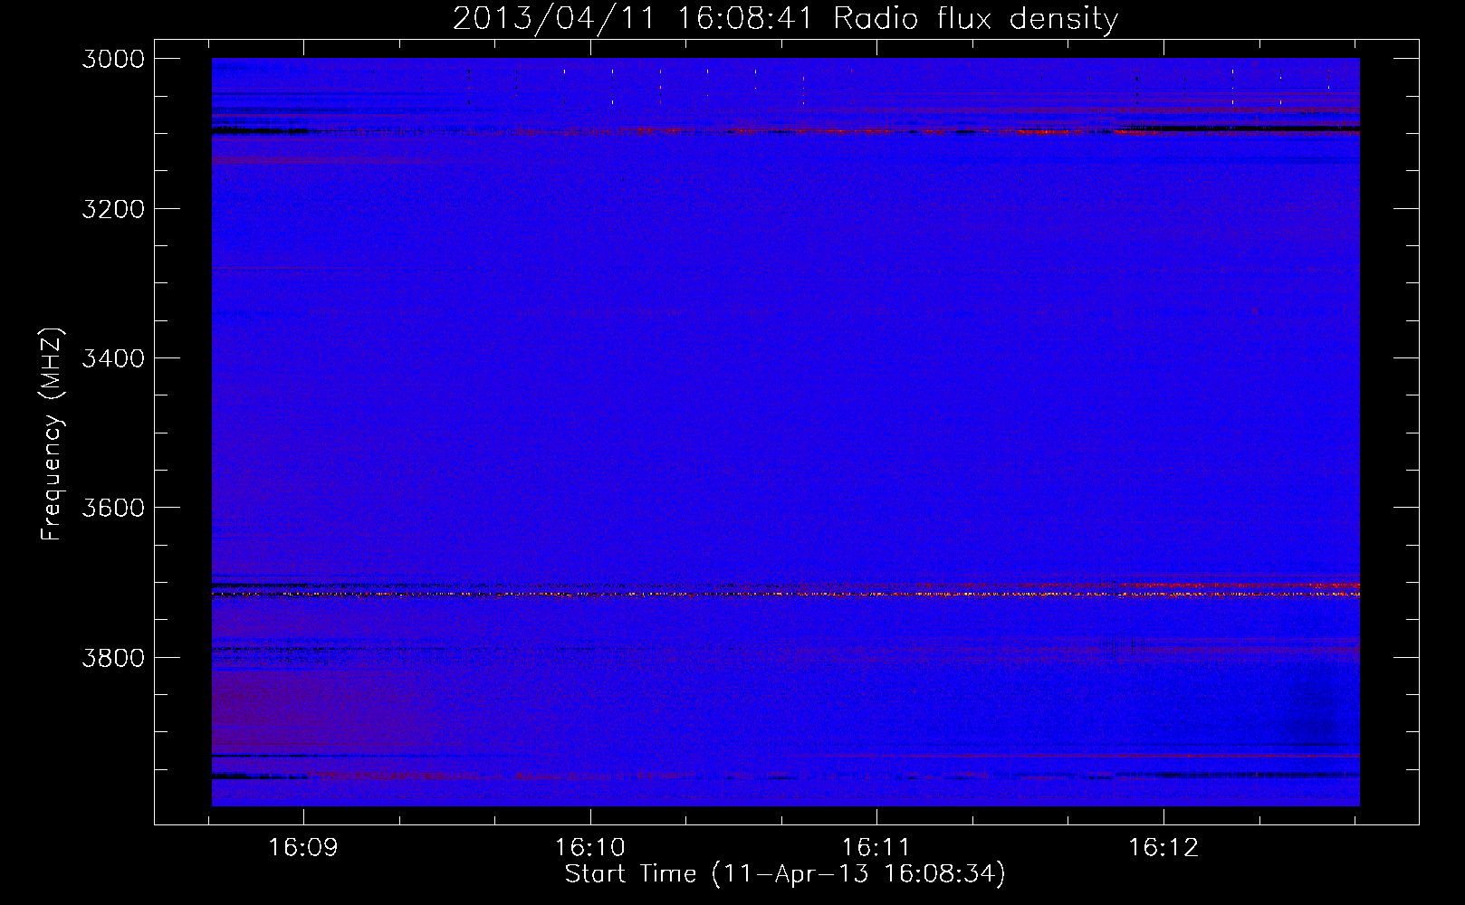Click the 16:12 time axis label
Viewport: 1465px width, 905px height.
tap(1163, 848)
